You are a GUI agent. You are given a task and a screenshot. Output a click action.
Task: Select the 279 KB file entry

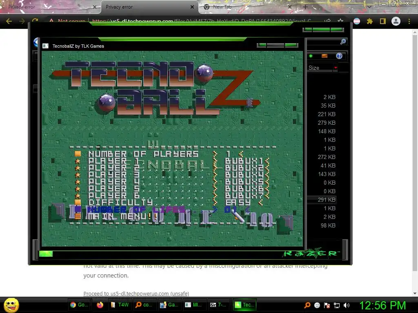pyautogui.click(x=327, y=123)
